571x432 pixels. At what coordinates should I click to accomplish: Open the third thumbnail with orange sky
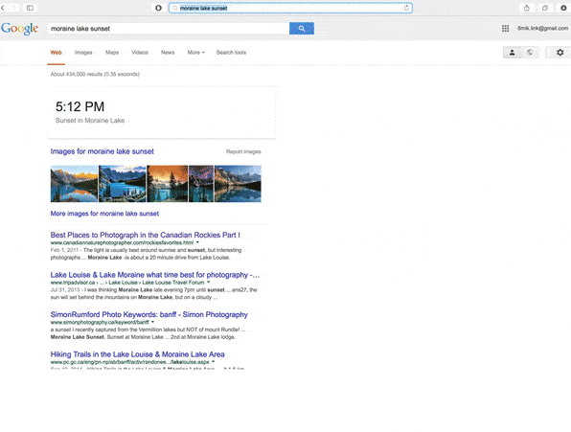168,184
